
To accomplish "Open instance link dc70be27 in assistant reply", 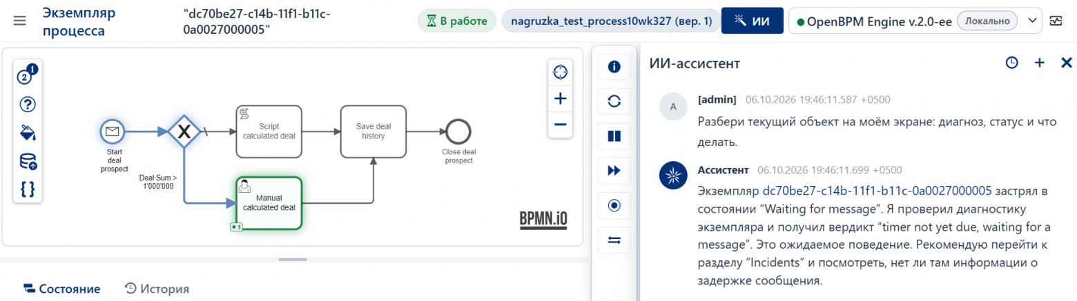I will pyautogui.click(x=877, y=189).
